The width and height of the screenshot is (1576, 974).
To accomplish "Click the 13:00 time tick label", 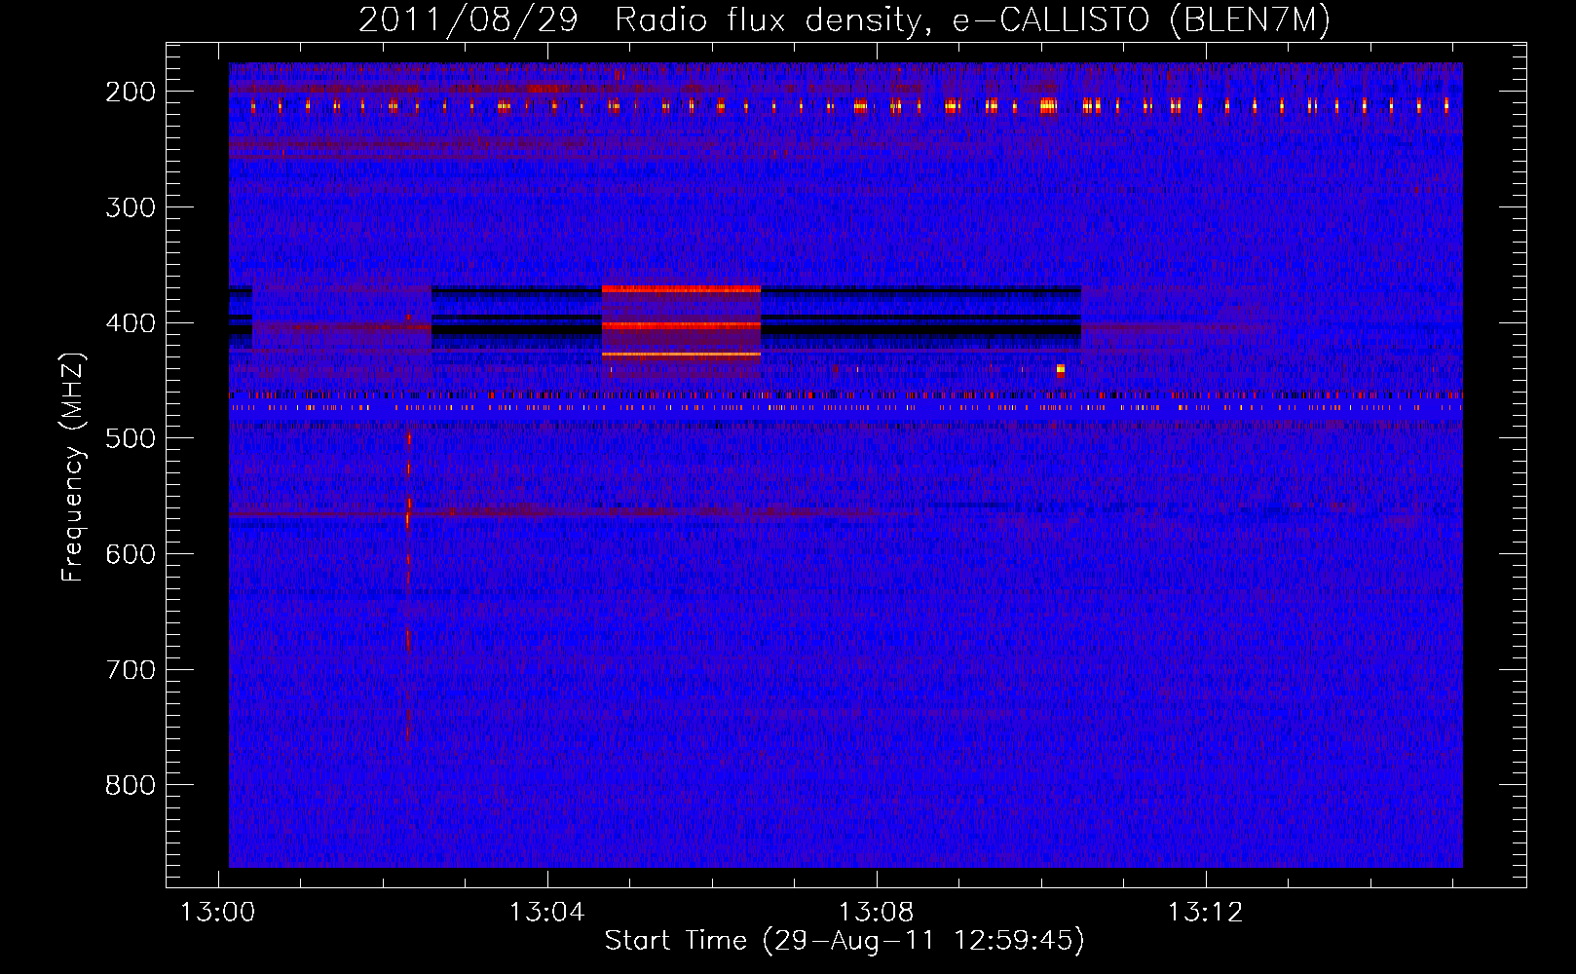I will pyautogui.click(x=217, y=912).
